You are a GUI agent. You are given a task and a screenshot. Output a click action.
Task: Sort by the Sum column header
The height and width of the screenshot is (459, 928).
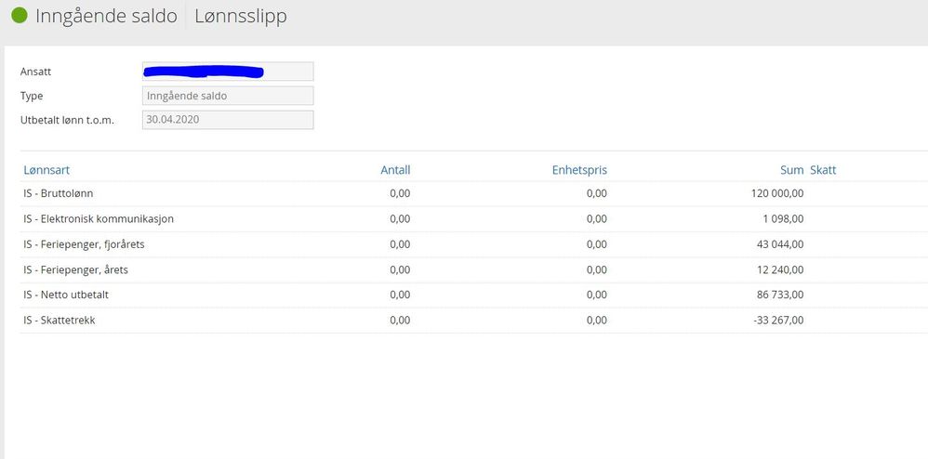pyautogui.click(x=792, y=170)
